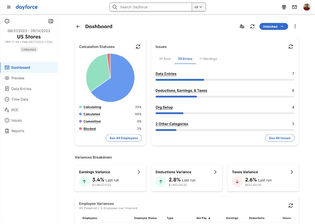Open the All filter dropdown in search
This screenshot has width=315, height=224.
point(199,7)
